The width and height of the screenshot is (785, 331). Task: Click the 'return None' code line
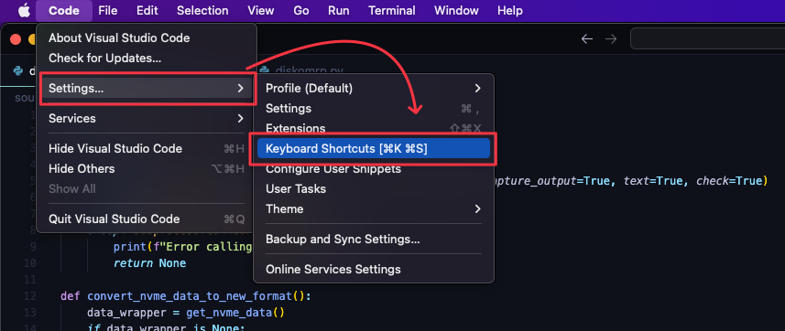tap(149, 263)
